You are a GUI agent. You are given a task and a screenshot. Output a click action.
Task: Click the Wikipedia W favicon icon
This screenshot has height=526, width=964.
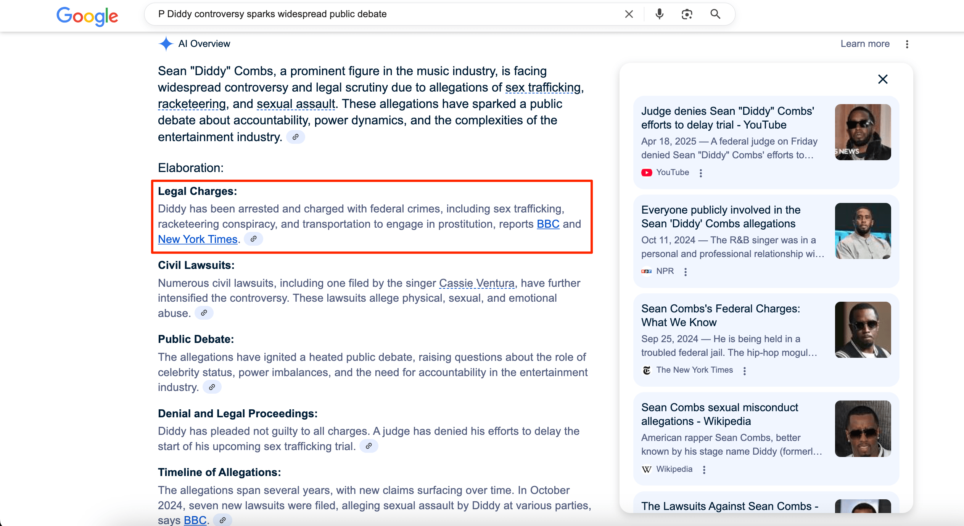pos(647,470)
